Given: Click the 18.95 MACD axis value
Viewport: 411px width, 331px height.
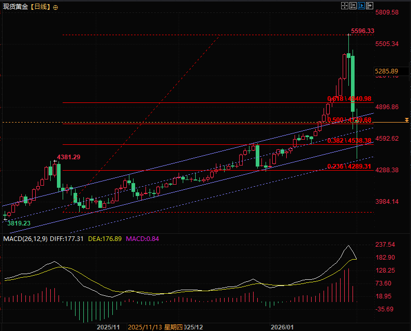Looking at the screenshot, I should click(383, 296).
